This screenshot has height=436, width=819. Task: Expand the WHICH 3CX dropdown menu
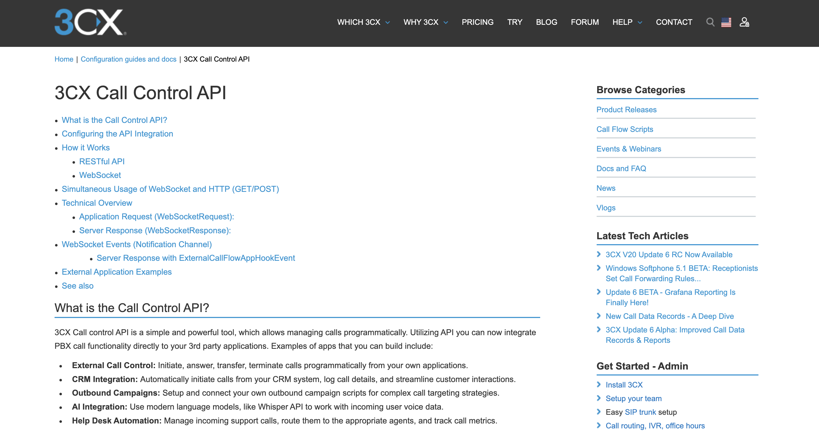(363, 22)
